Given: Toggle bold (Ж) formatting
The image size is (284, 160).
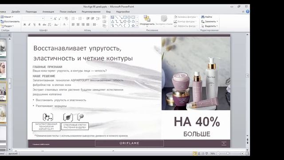Looking at the screenshot, I should pyautogui.click(x=25, y=24).
